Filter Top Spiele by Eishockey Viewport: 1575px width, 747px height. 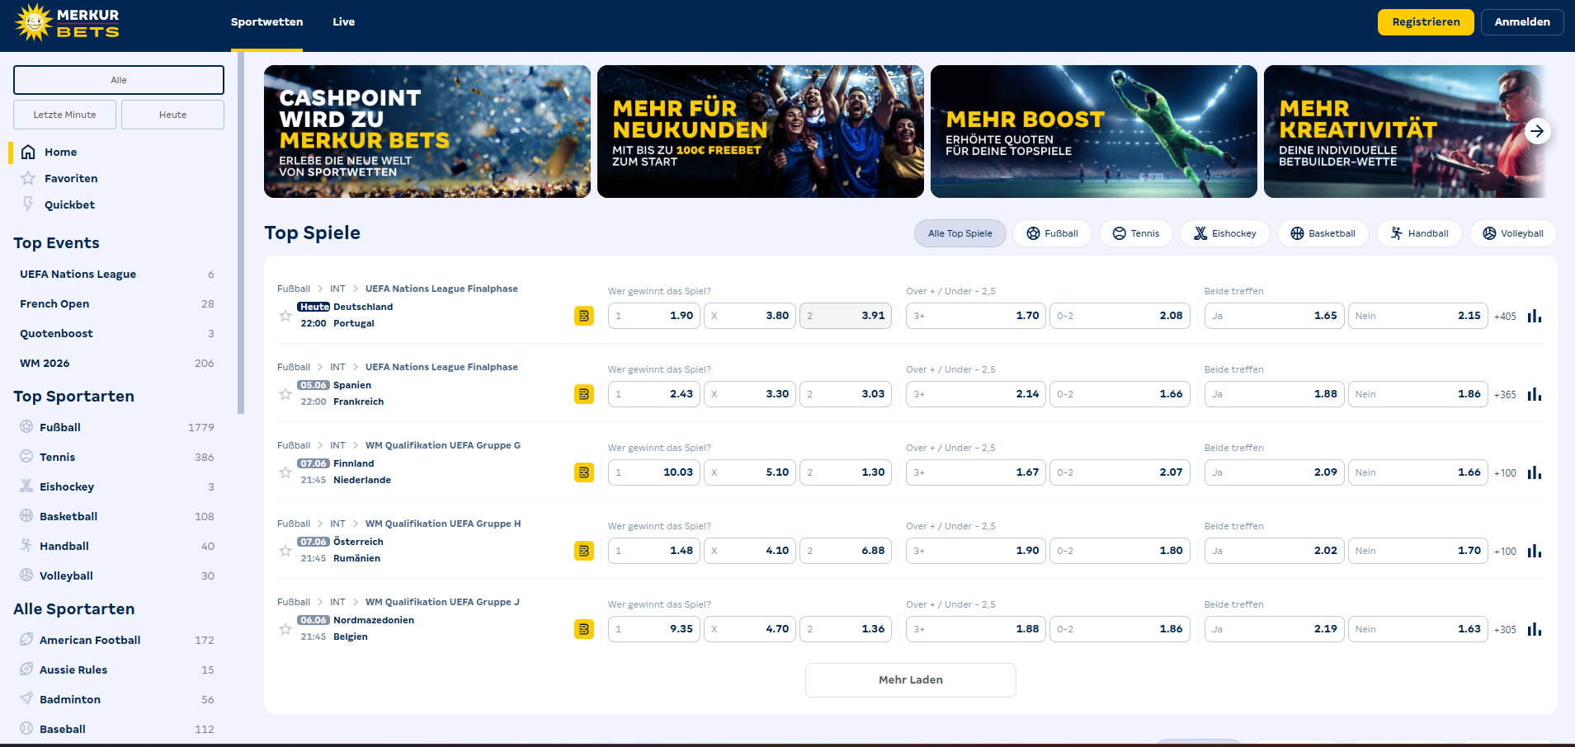pos(1225,233)
